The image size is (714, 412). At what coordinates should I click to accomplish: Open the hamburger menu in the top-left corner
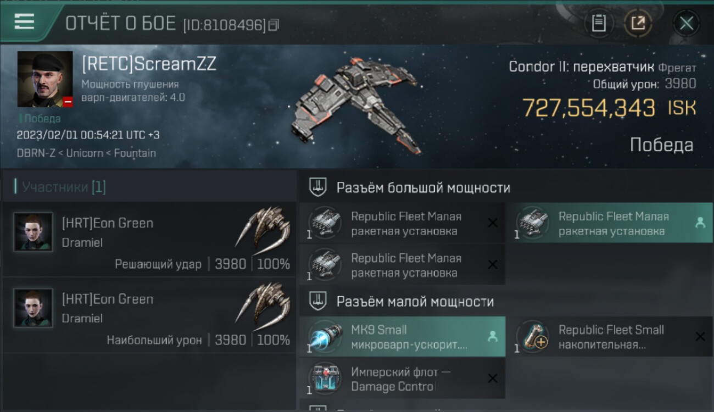click(24, 21)
